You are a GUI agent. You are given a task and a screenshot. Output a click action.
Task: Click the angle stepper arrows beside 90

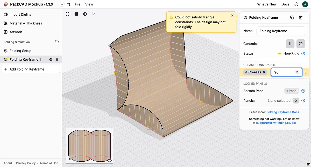(x=297, y=72)
